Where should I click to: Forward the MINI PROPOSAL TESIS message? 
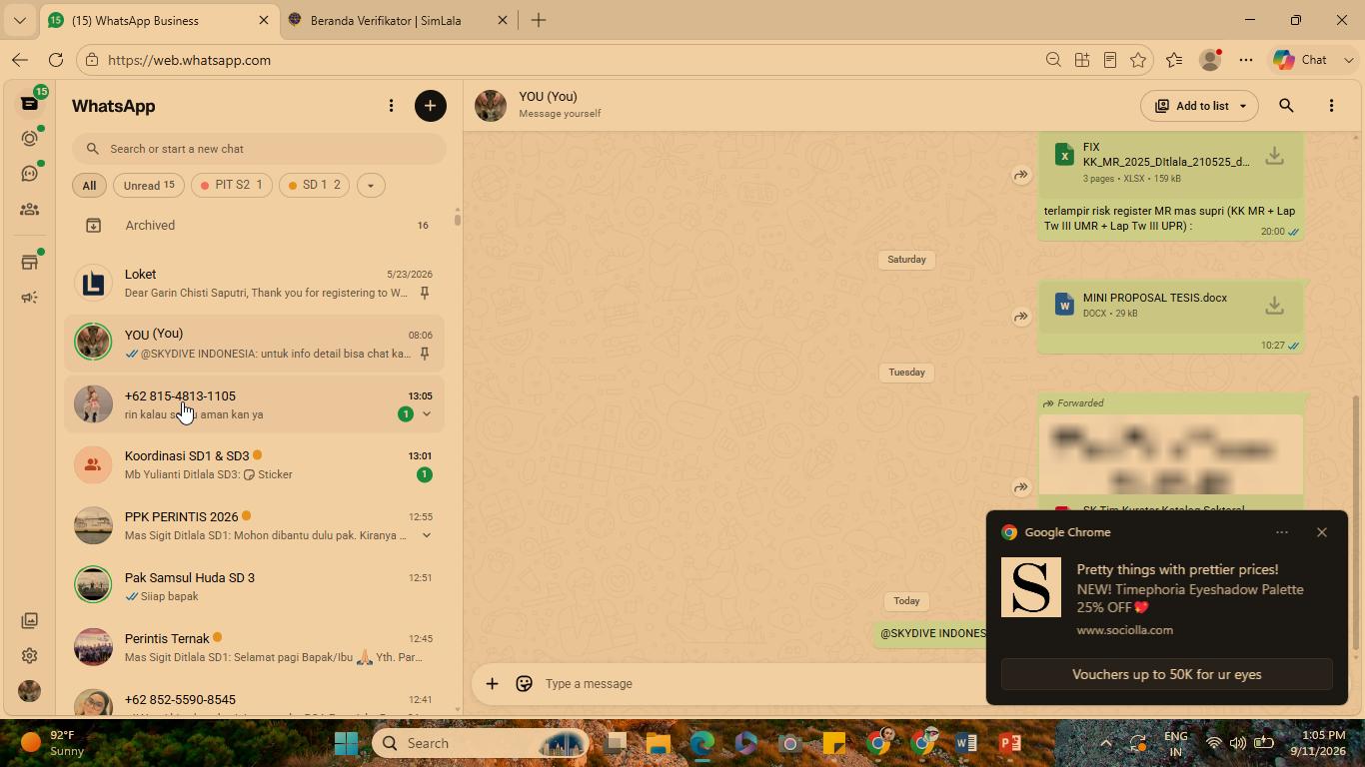(1021, 317)
